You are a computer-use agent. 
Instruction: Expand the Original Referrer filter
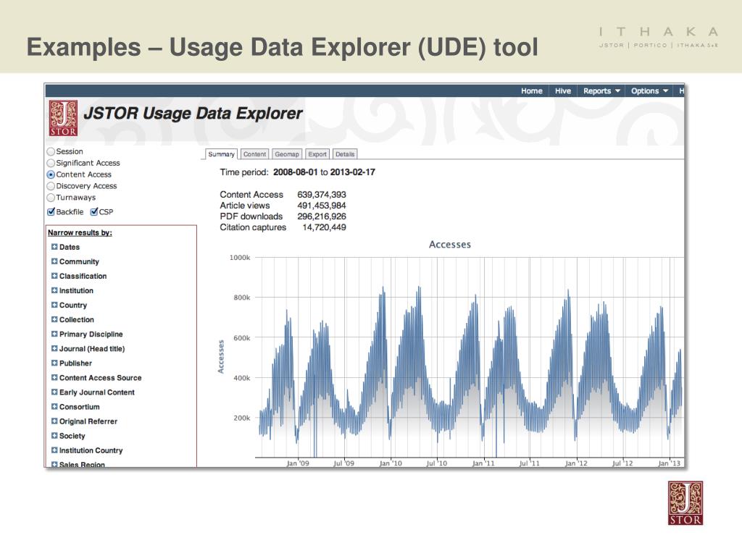tap(54, 421)
